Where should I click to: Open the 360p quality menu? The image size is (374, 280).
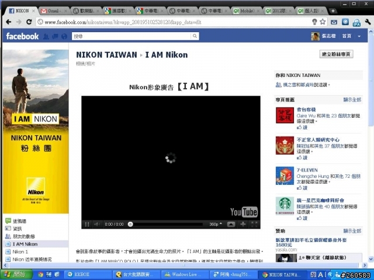coord(216,224)
